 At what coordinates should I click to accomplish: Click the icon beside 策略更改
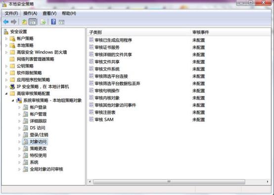(x=25, y=148)
